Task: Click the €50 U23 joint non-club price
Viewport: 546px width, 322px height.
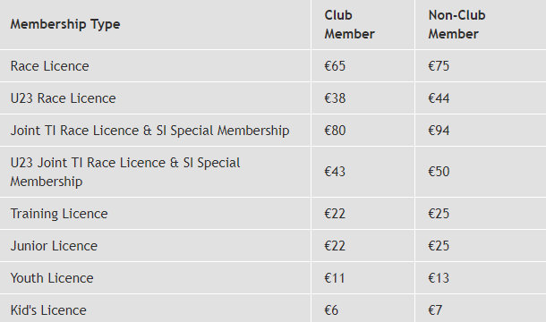Action: coord(439,172)
